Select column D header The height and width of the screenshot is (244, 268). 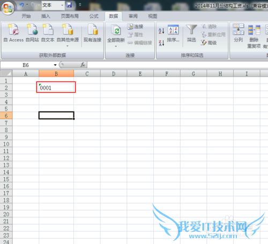pyautogui.click(x=114, y=73)
